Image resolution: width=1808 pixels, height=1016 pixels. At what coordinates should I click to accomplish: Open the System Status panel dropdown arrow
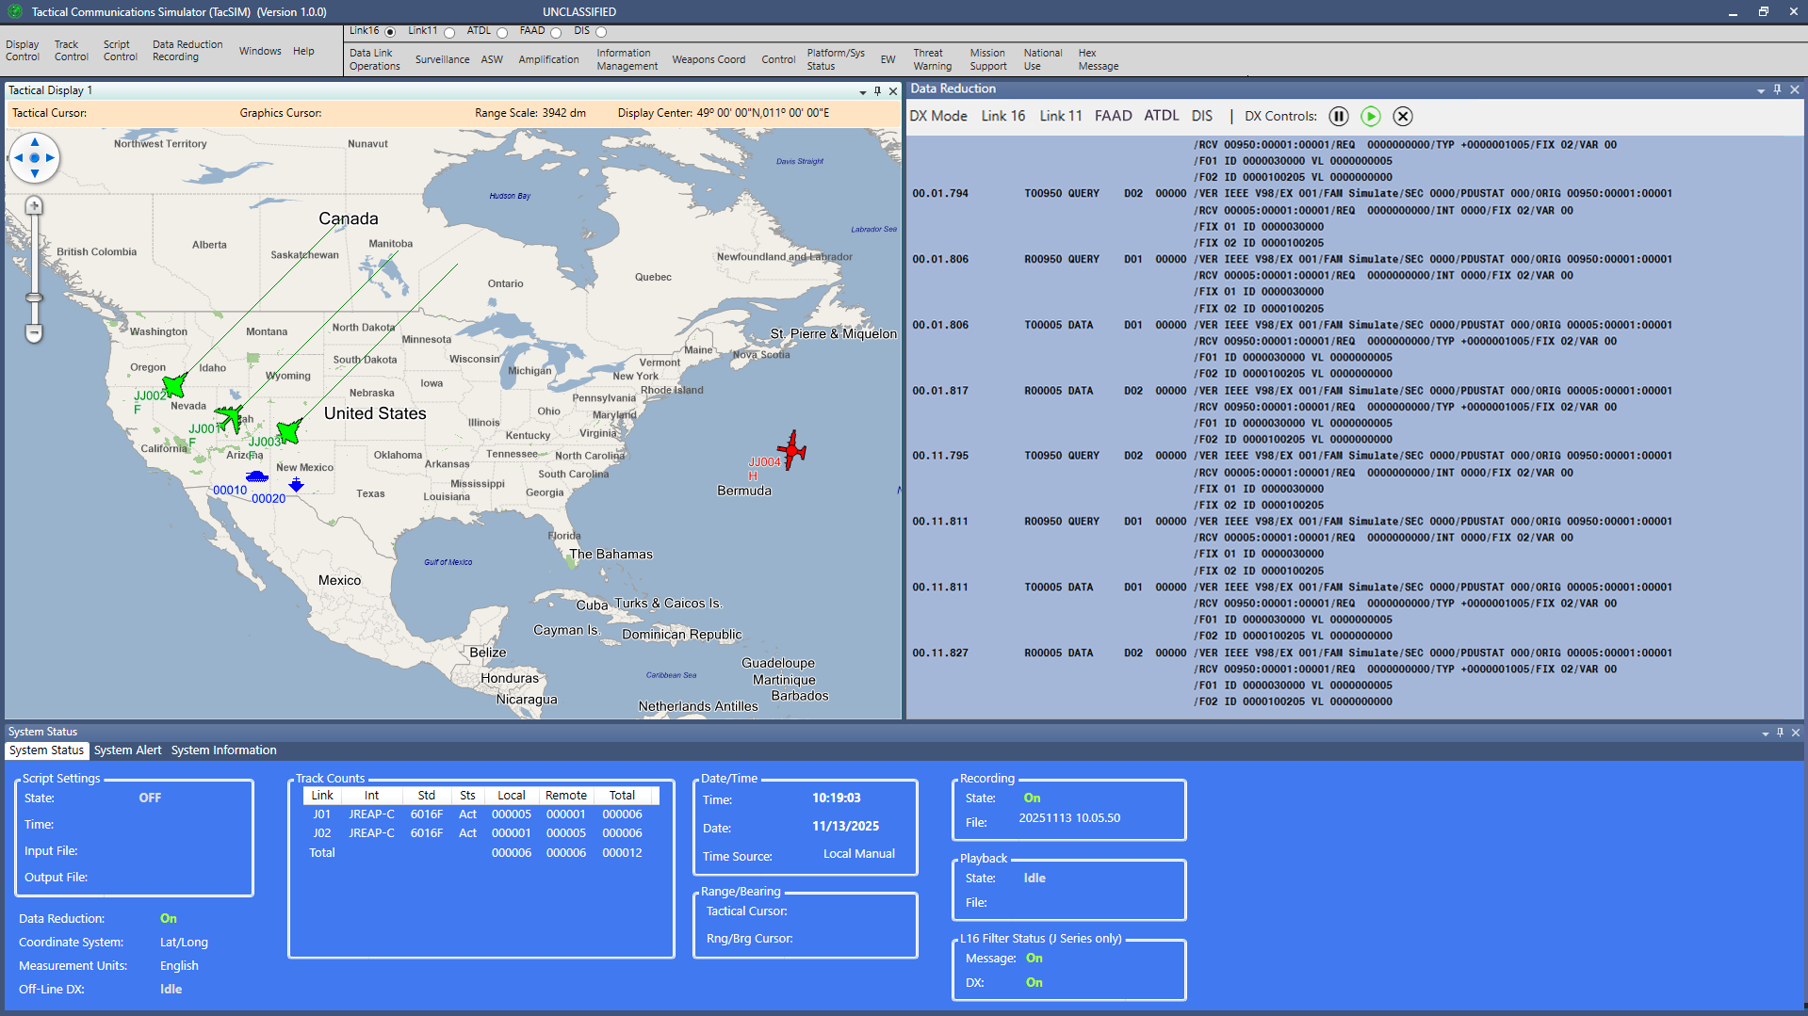click(1765, 733)
